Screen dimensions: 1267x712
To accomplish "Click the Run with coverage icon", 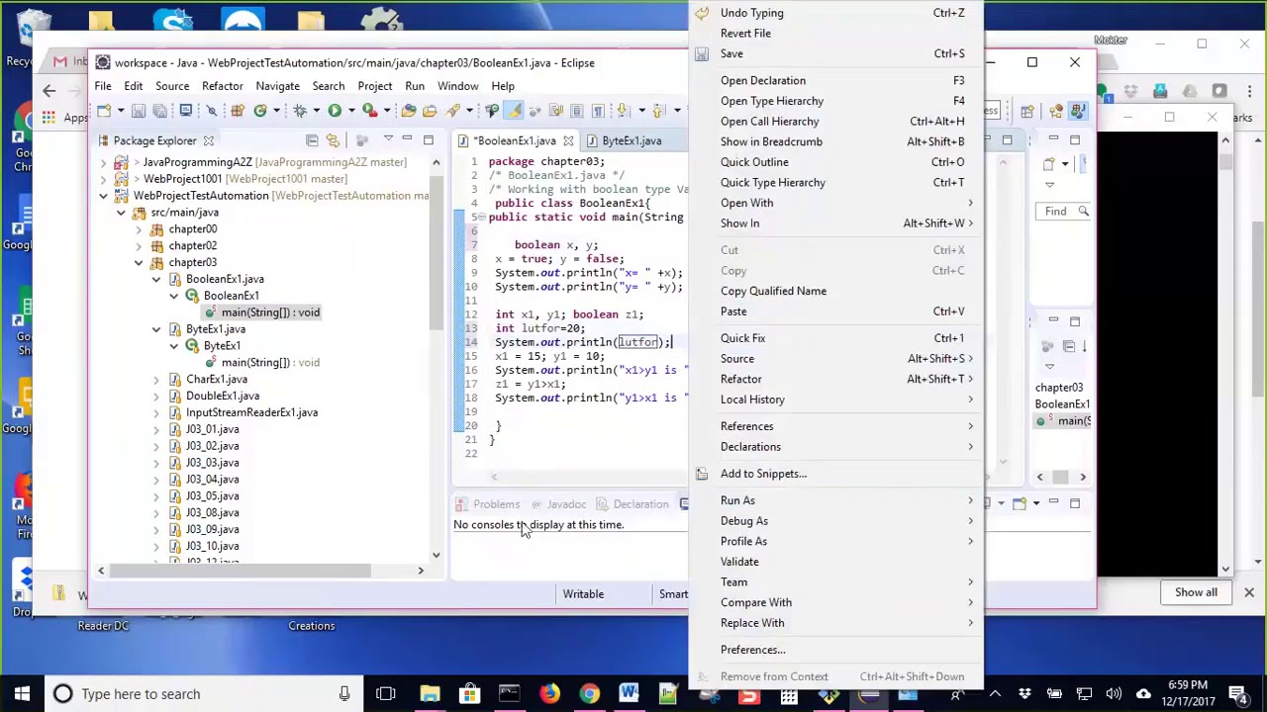I will click(370, 110).
